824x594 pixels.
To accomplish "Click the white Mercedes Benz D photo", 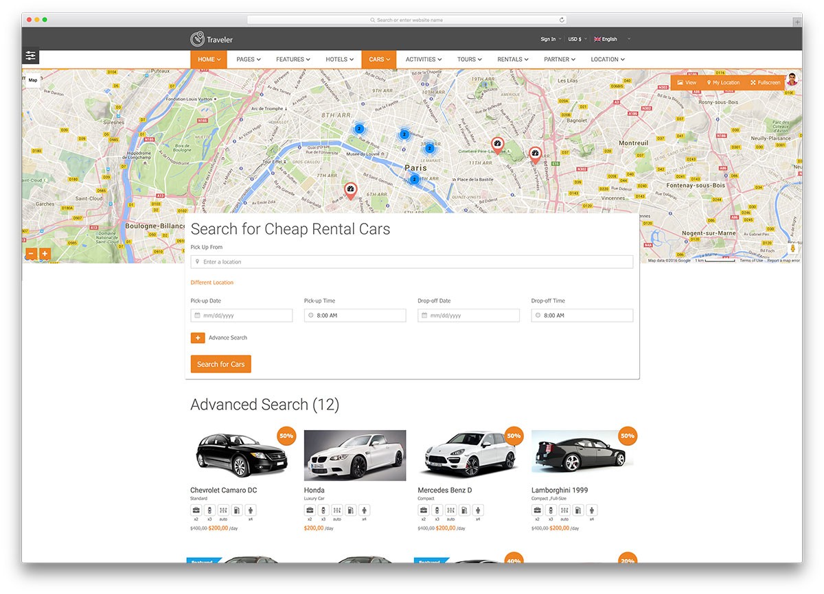I will coord(468,455).
